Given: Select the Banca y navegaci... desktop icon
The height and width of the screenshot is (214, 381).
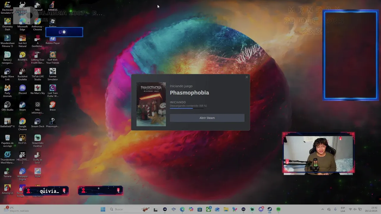Looking at the screenshot, I should (7, 58).
